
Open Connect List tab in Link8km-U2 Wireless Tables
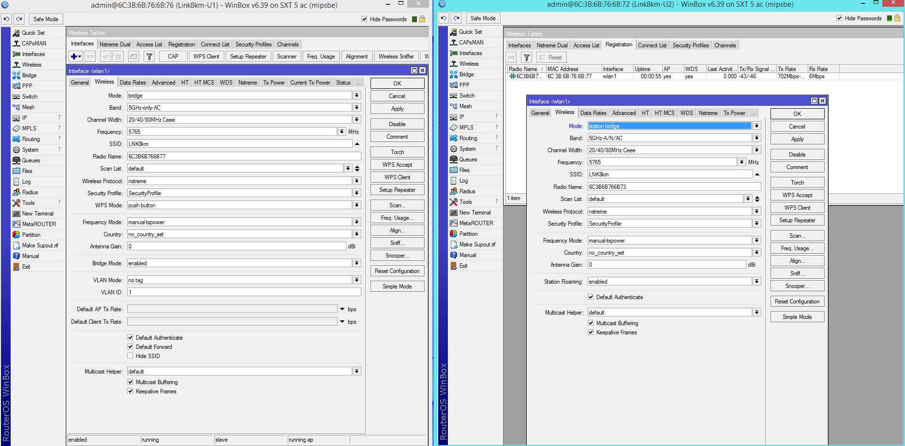pos(652,45)
